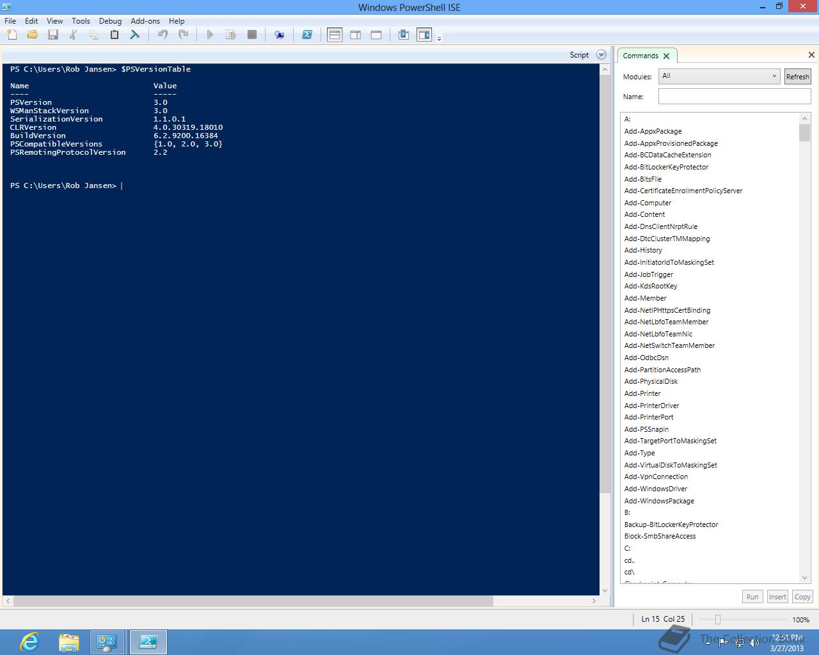This screenshot has width=819, height=655.
Task: Click the zoom level slider
Action: [x=718, y=619]
